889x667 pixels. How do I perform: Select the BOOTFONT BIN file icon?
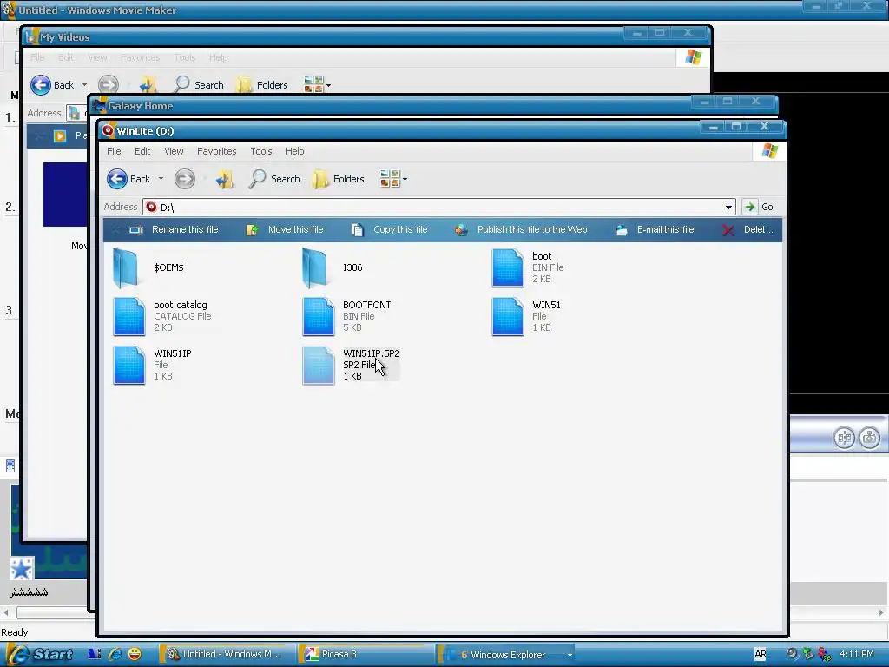pos(319,316)
